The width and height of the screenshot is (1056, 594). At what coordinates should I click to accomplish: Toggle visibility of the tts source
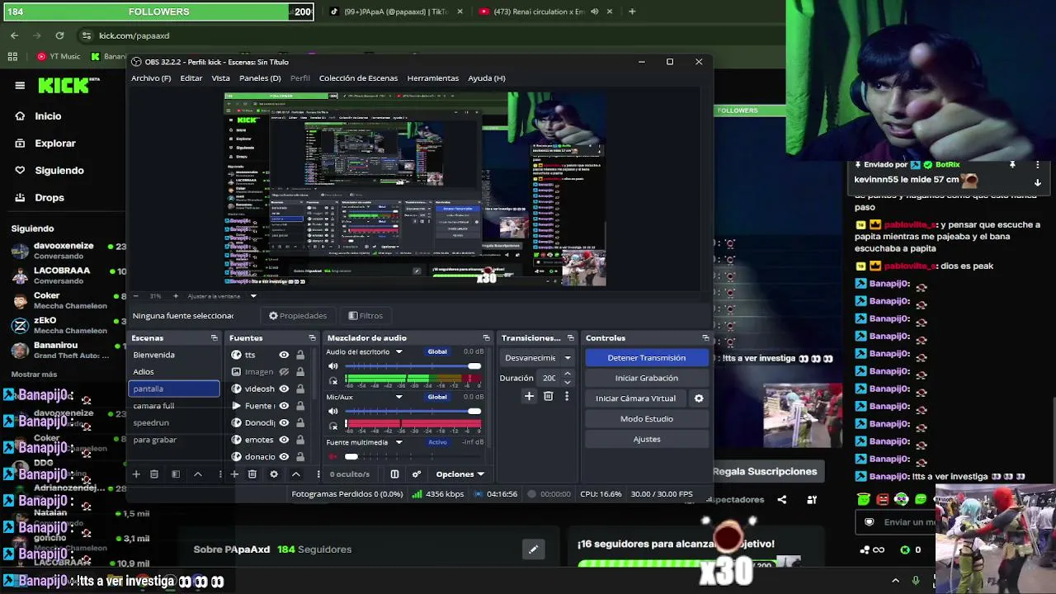284,355
